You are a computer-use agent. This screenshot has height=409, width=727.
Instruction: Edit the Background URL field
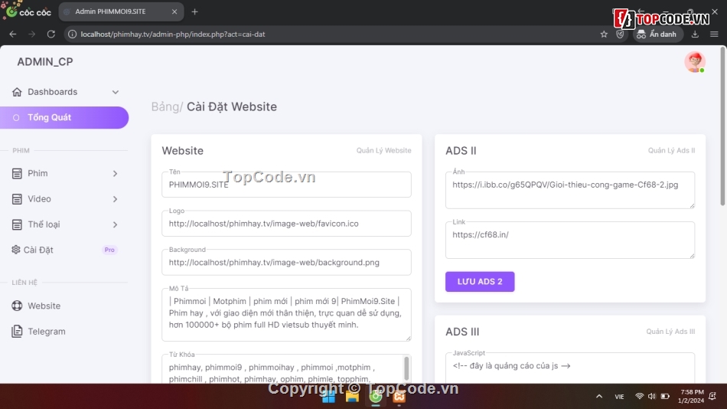click(286, 263)
